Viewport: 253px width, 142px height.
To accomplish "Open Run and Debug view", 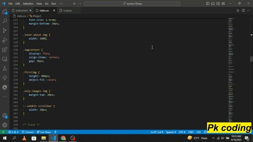I will pos(5,40).
